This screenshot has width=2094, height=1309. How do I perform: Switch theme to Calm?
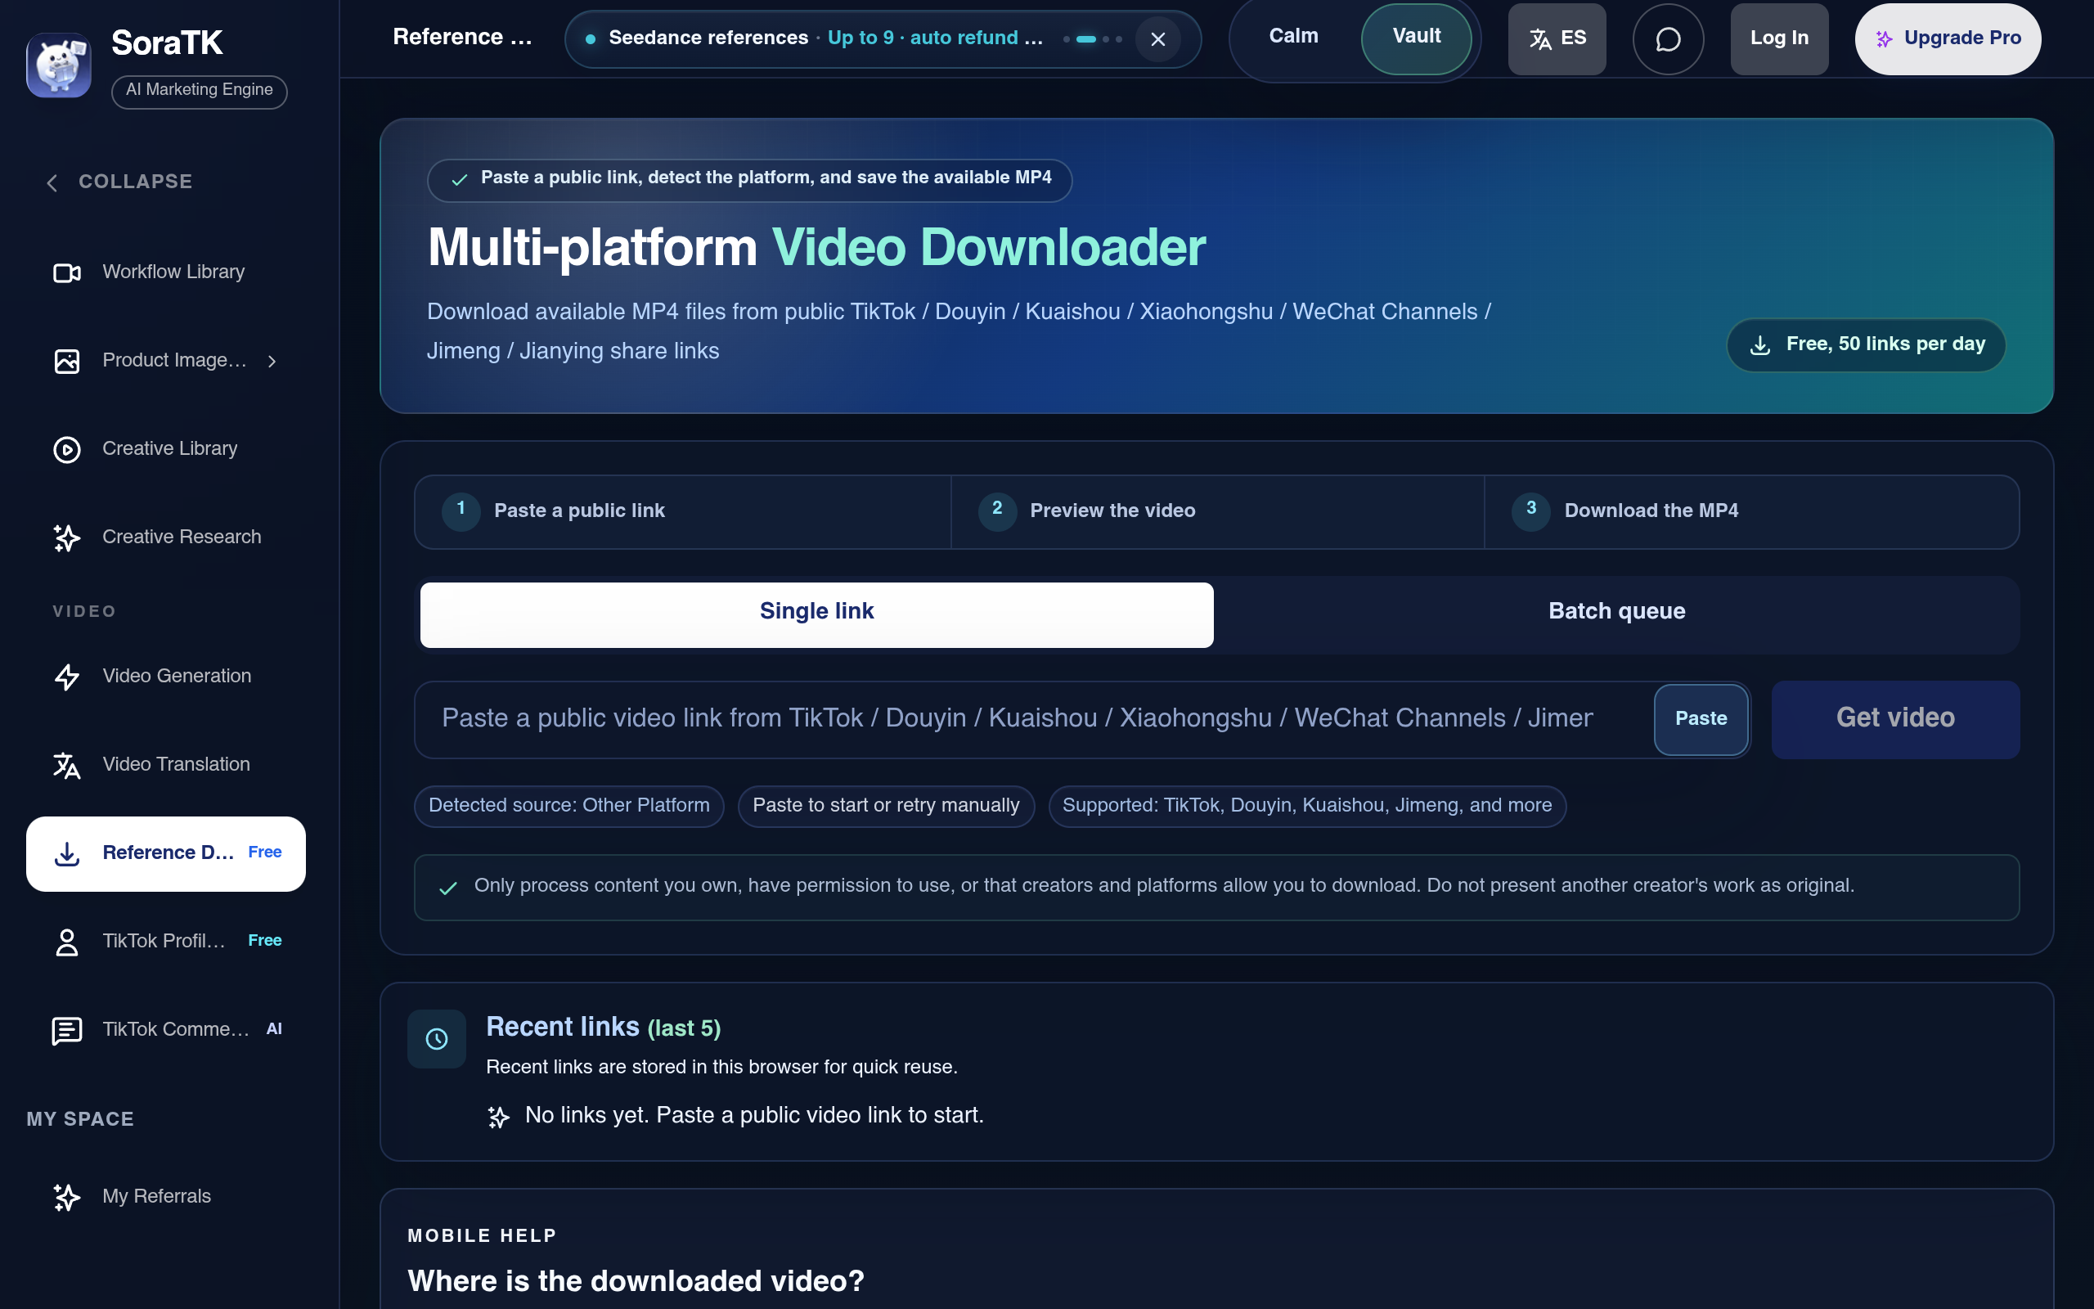point(1293,36)
